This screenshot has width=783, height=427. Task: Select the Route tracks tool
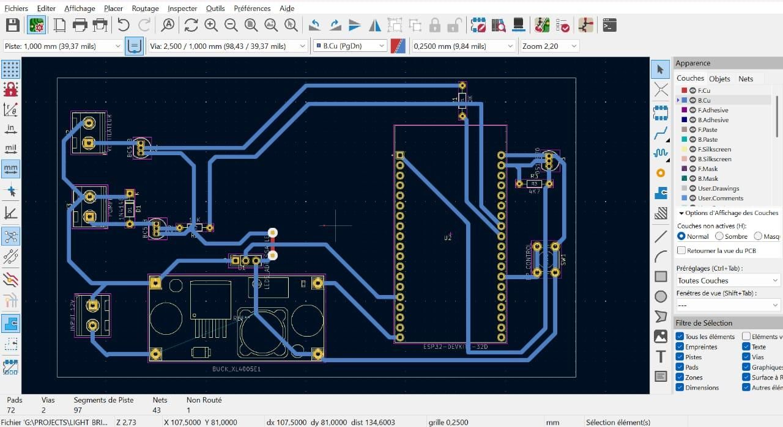(x=661, y=132)
